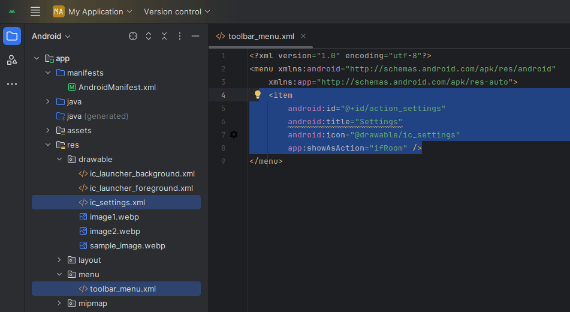Select ic_settings.xml in drawable
Viewport: 570px width, 312px height.
coord(116,202)
